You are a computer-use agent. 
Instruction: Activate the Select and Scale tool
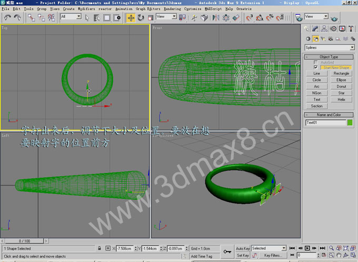tap(151, 17)
